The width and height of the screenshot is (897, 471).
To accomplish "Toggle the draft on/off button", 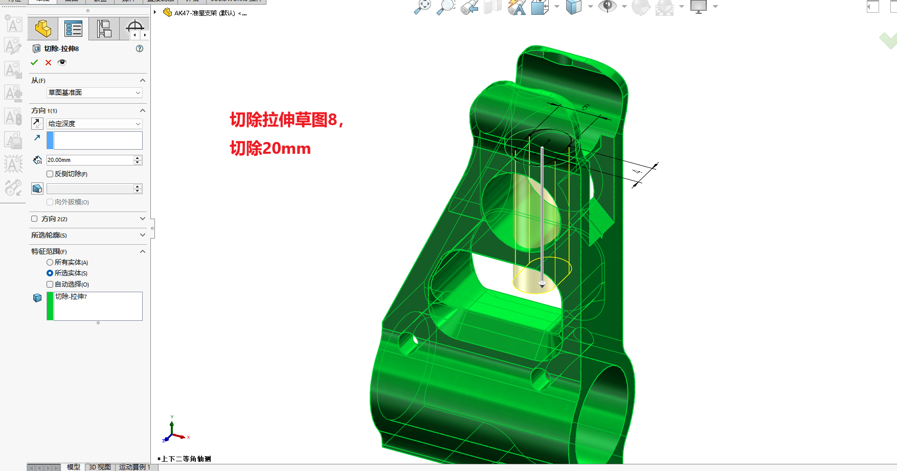I will pyautogui.click(x=37, y=189).
